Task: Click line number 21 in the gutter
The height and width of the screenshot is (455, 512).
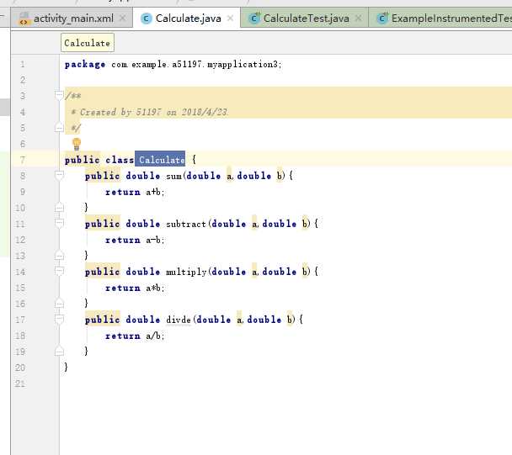Action: 20,384
